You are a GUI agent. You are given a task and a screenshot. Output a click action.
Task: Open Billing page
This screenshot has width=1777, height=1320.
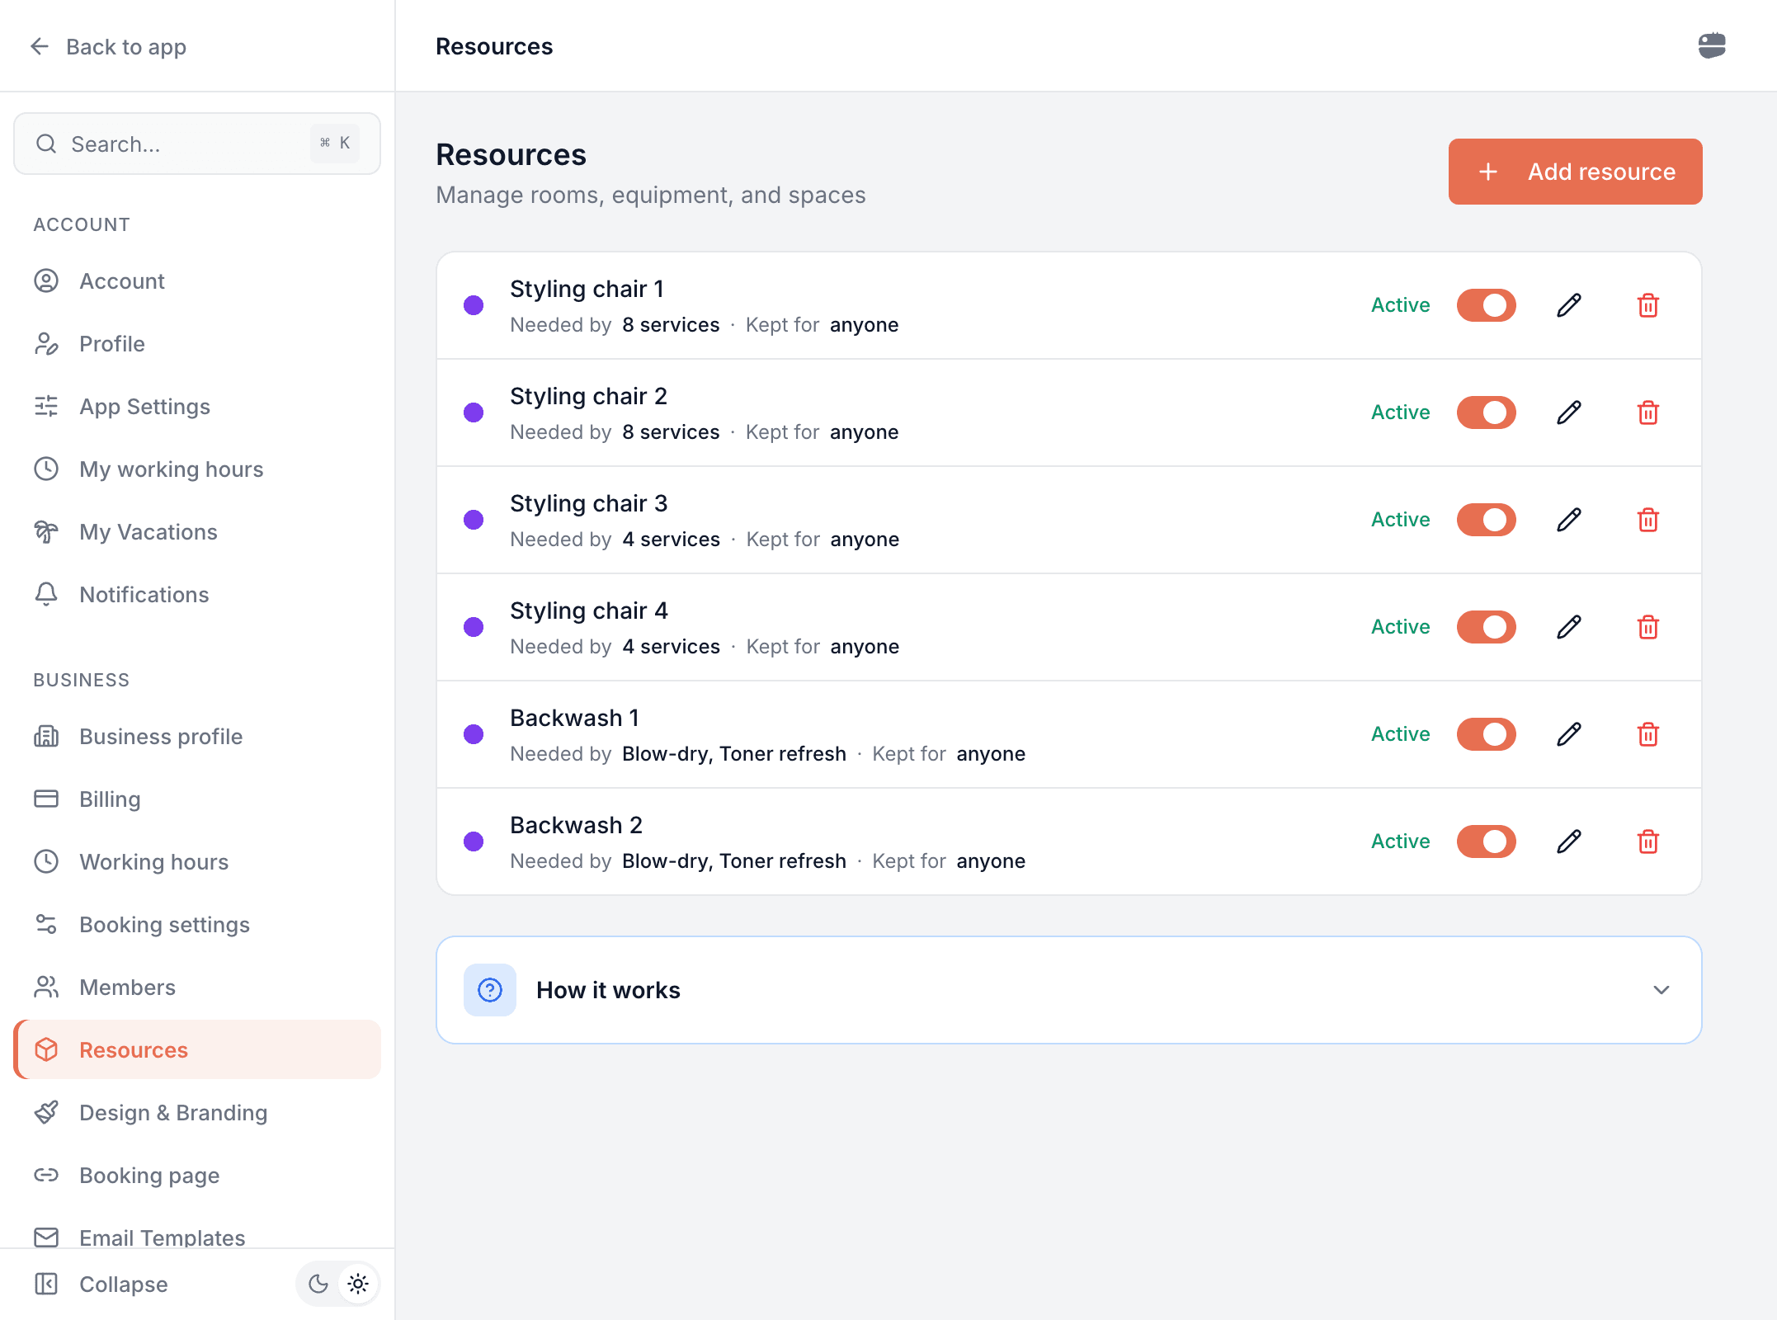coord(197,799)
